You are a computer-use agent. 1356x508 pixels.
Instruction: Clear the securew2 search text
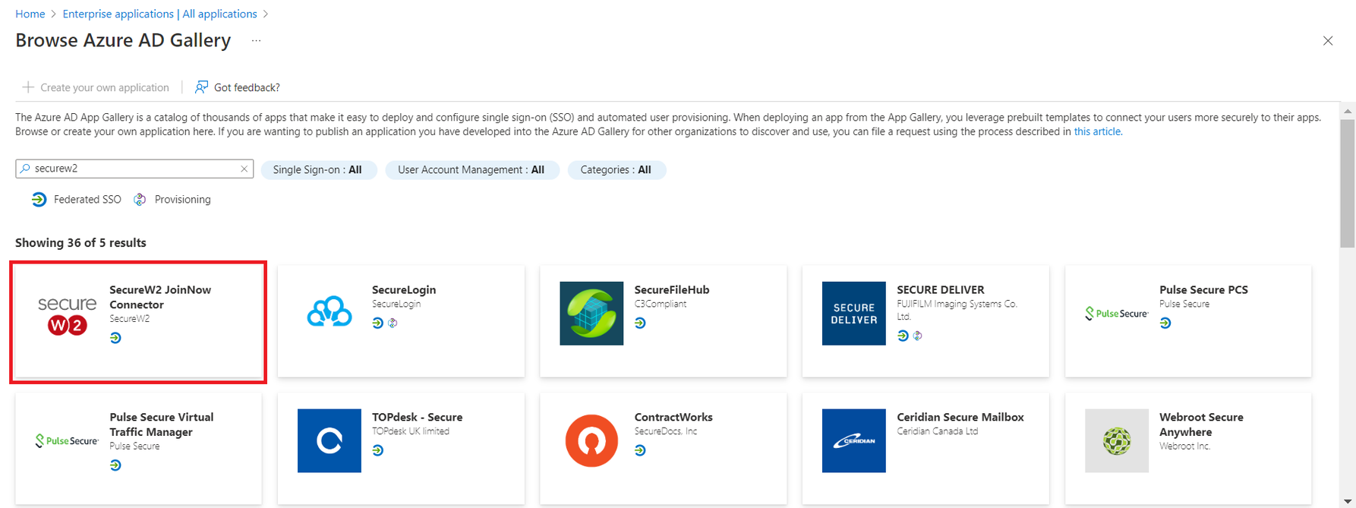(244, 169)
